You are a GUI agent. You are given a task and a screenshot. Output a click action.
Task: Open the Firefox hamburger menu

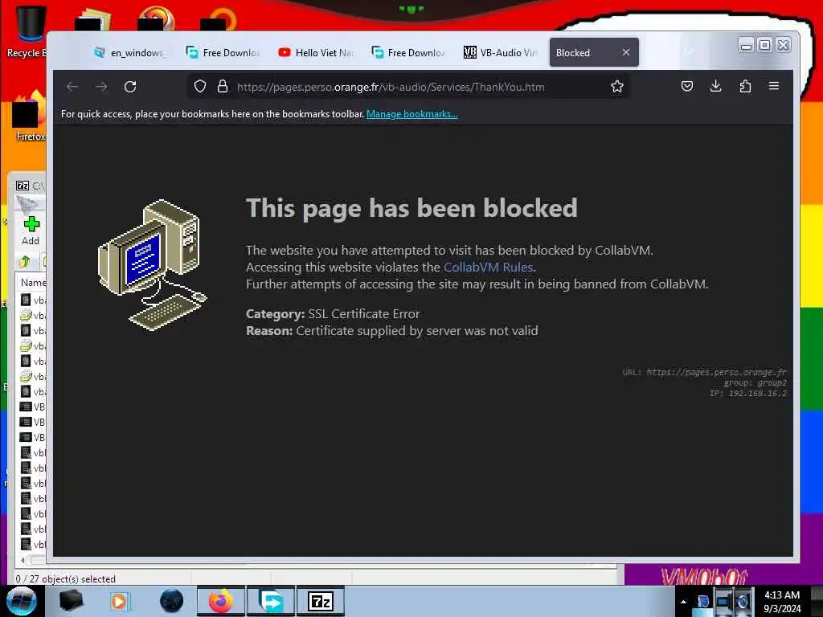[x=774, y=86]
